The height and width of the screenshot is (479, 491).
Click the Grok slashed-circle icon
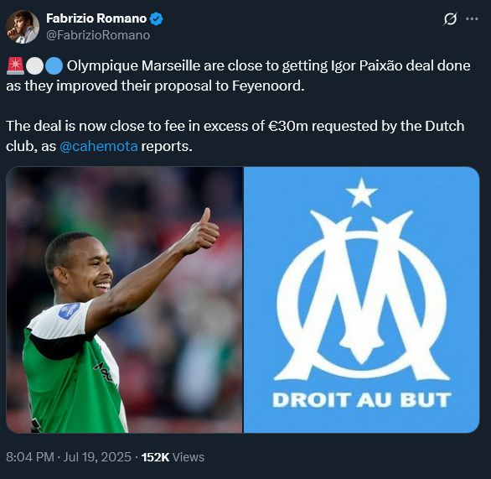[x=450, y=19]
